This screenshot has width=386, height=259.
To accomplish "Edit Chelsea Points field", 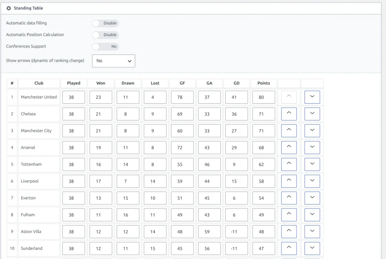I will (x=263, y=114).
